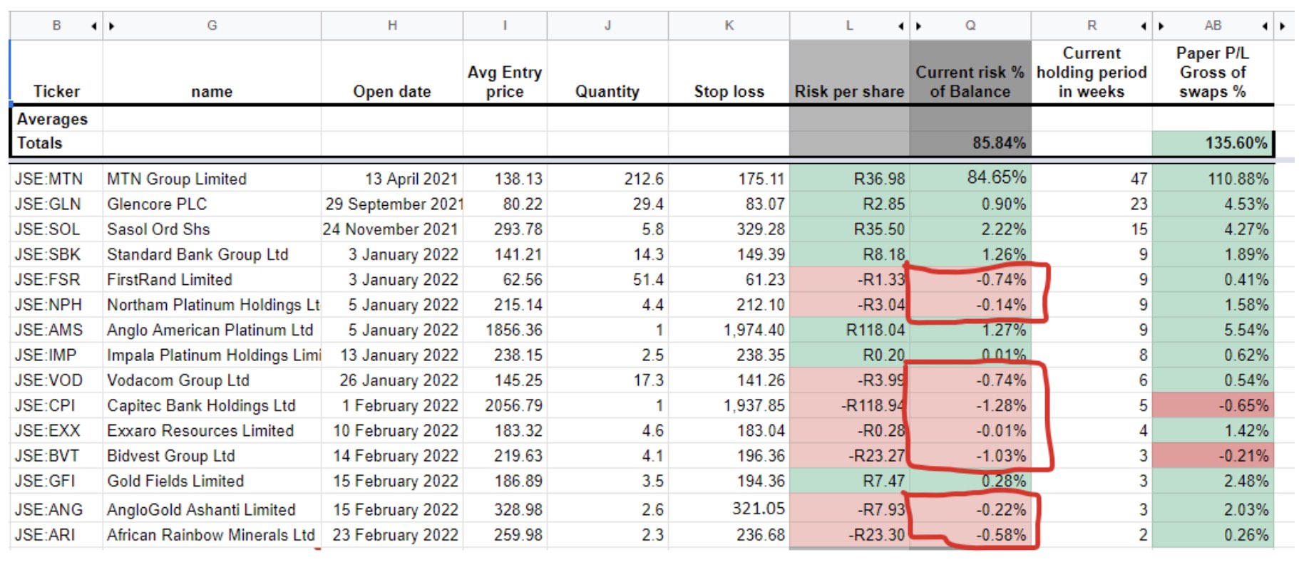Select column G header
Viewport: 1299px width, 567px height.
[212, 26]
